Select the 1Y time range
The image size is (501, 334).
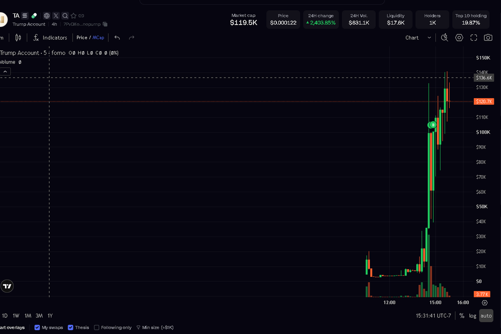[x=50, y=316]
